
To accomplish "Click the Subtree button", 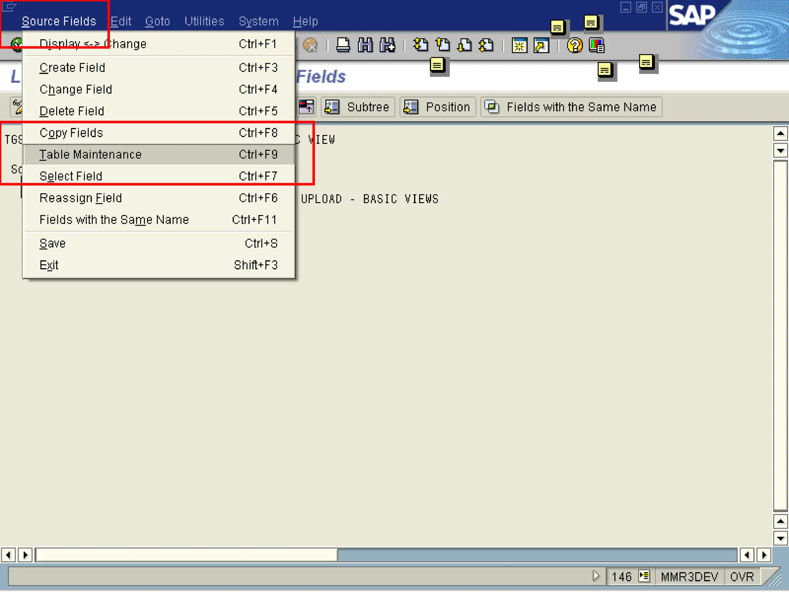I will click(358, 107).
